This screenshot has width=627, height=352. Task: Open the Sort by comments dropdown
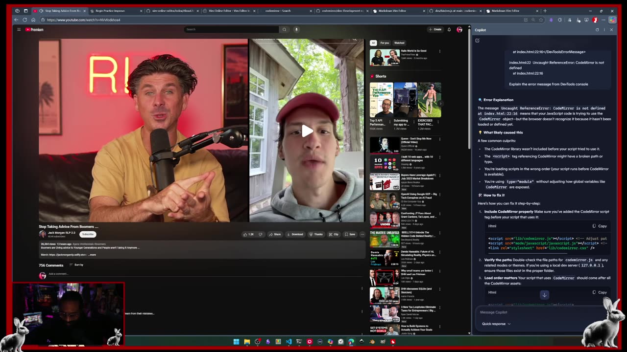point(76,265)
